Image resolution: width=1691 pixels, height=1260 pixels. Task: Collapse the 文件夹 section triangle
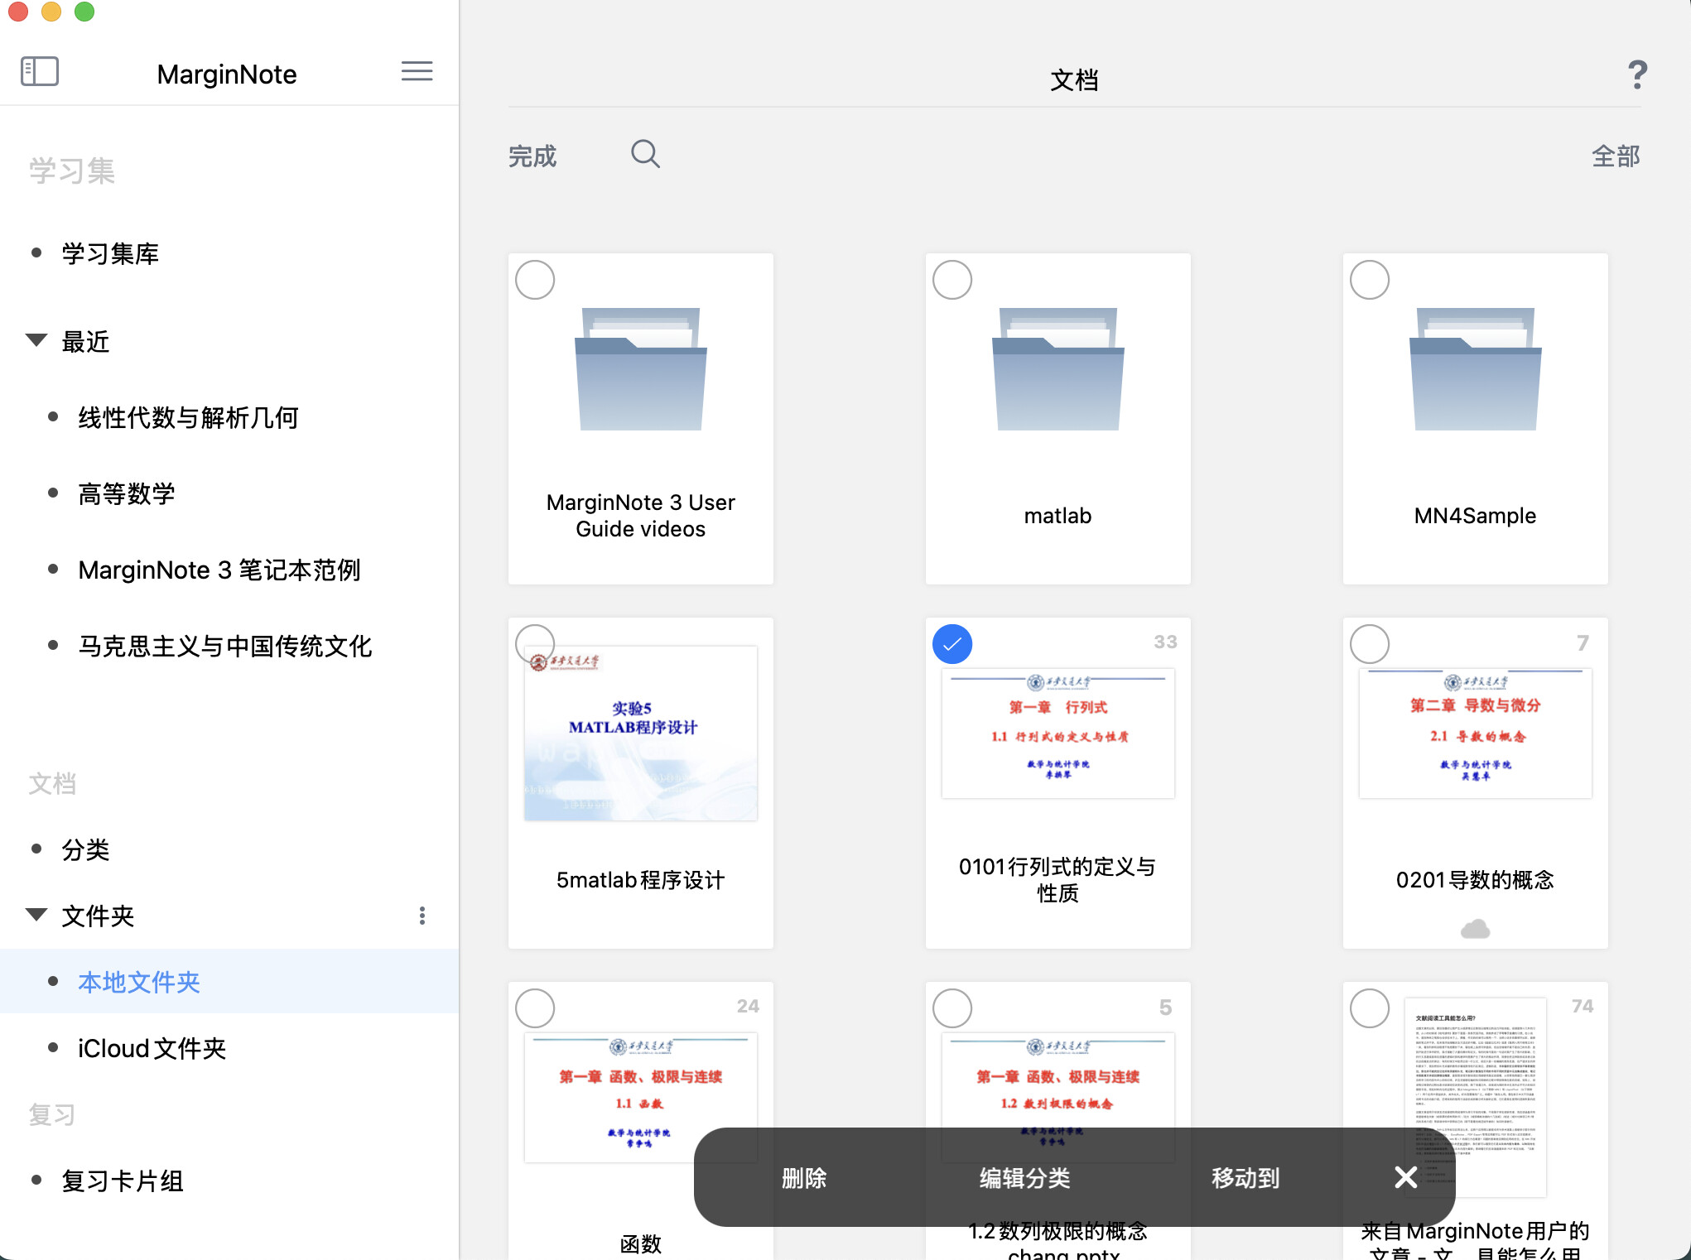pyautogui.click(x=36, y=914)
